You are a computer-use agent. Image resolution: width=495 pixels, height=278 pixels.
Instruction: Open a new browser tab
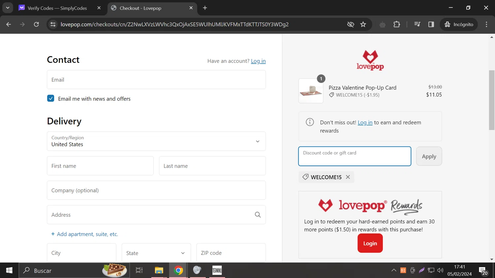[x=205, y=8]
